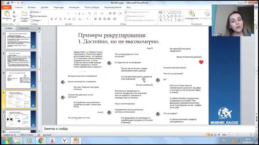This screenshot has height=145, width=259.
Task: Undo the last action
Action: click(x=12, y=3)
